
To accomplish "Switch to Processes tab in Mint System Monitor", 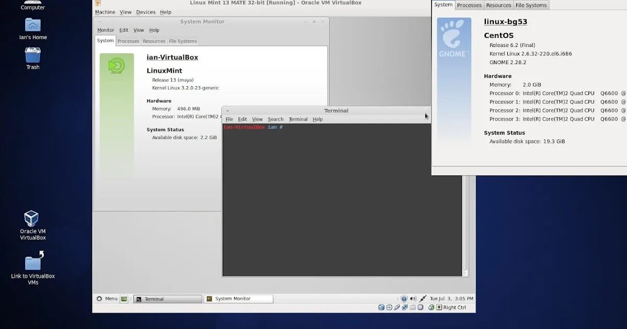I will [129, 41].
